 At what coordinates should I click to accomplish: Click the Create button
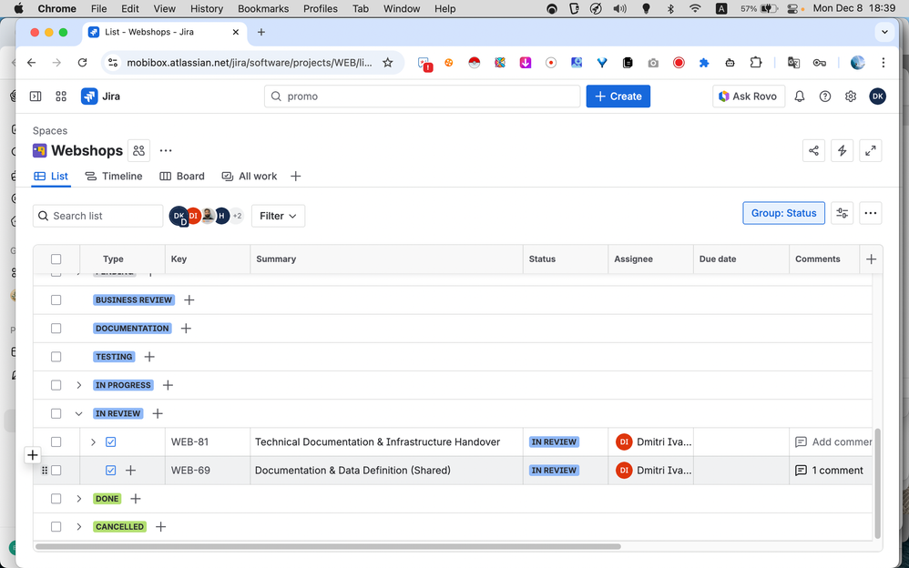pos(618,96)
